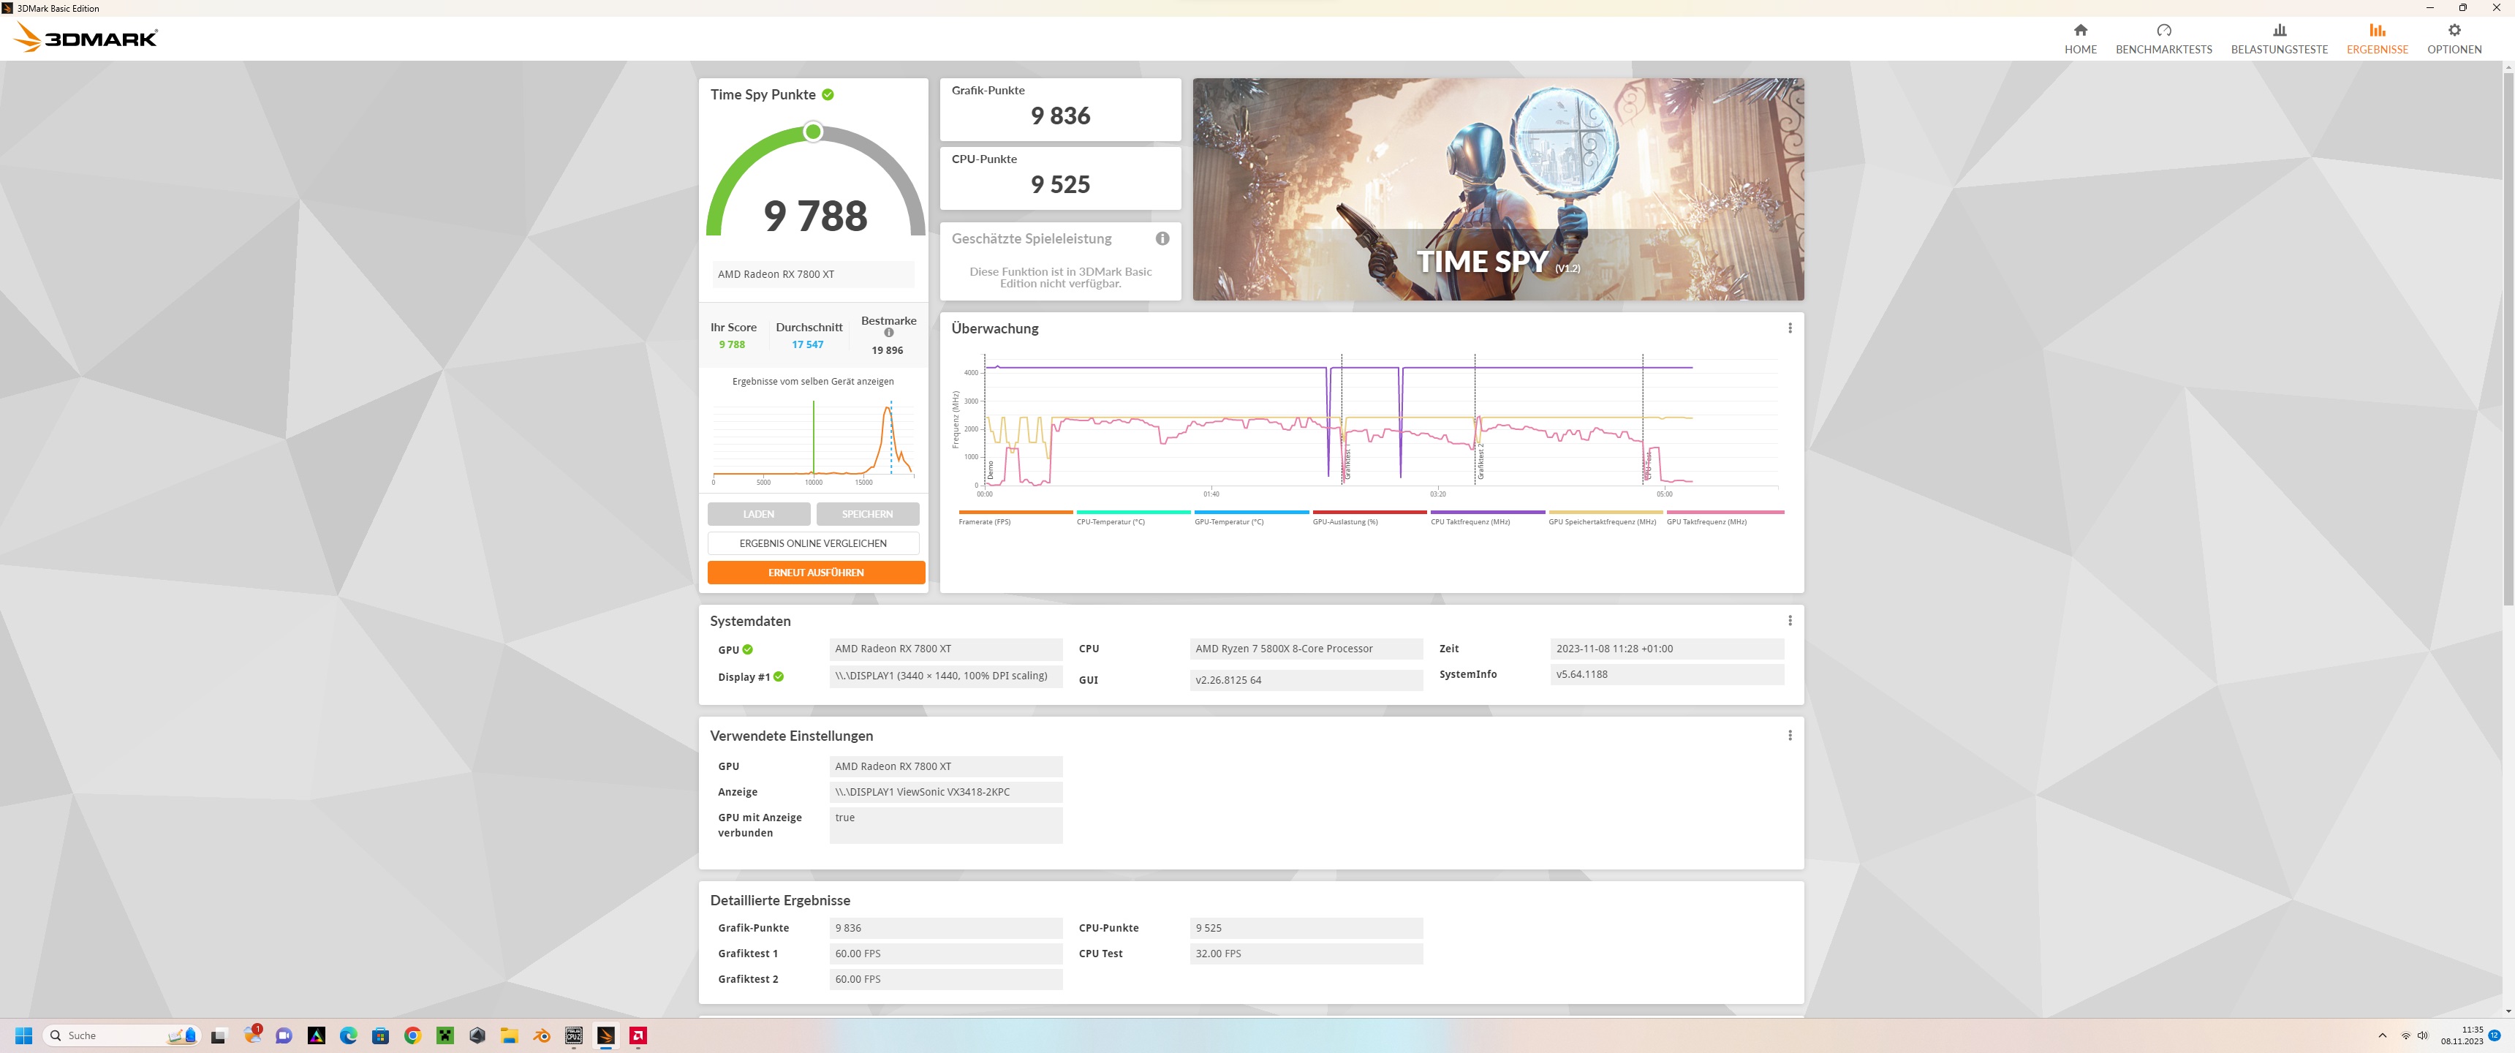Click the Benchmarktests menu label
2515x1053 pixels.
click(2163, 50)
